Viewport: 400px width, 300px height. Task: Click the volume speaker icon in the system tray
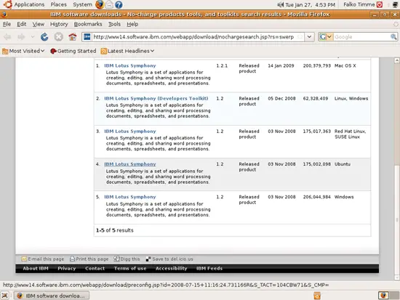[x=280, y=4]
